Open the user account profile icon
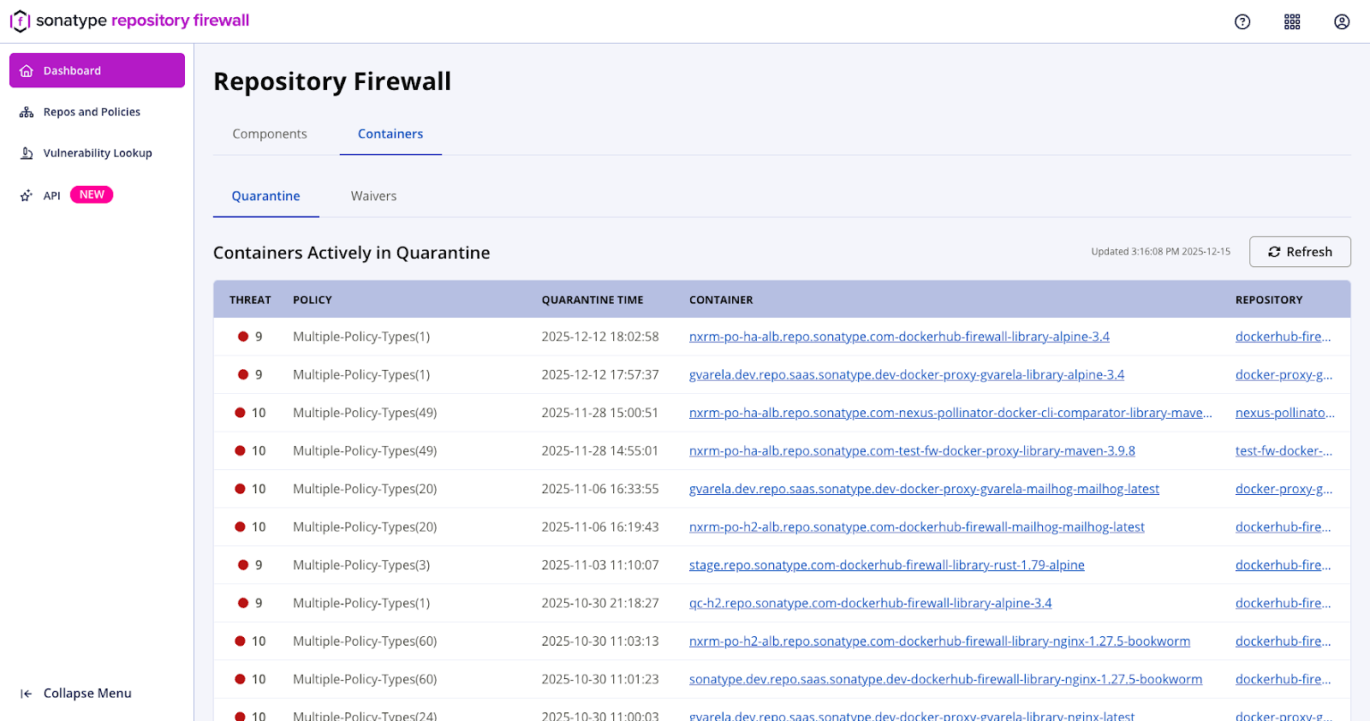 pyautogui.click(x=1342, y=22)
